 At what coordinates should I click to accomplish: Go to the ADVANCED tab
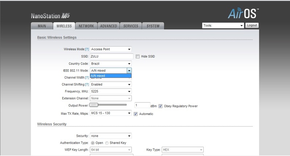108,26
